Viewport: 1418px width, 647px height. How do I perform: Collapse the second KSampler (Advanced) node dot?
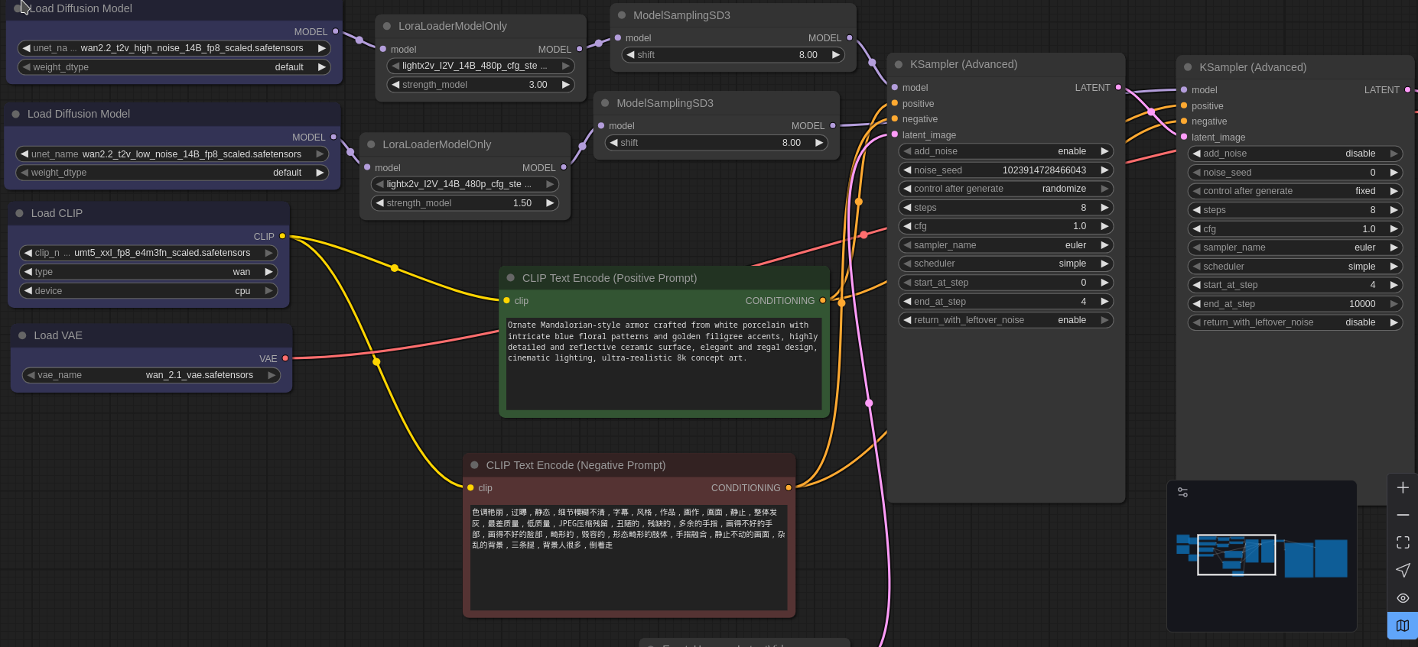[1188, 67]
